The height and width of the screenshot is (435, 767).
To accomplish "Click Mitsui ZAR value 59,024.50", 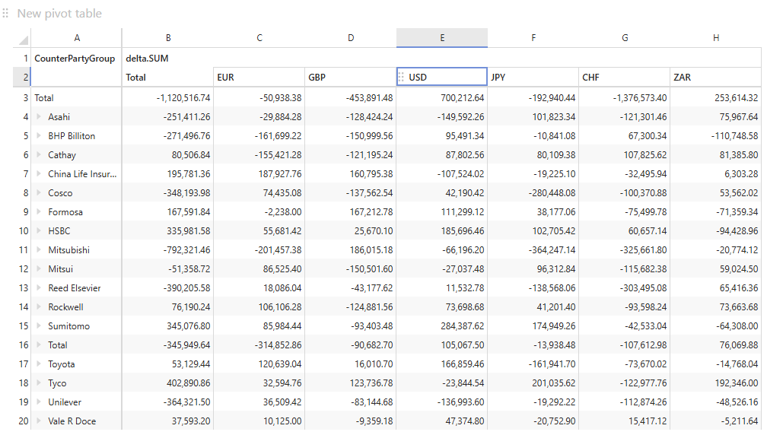I will coord(739,268).
